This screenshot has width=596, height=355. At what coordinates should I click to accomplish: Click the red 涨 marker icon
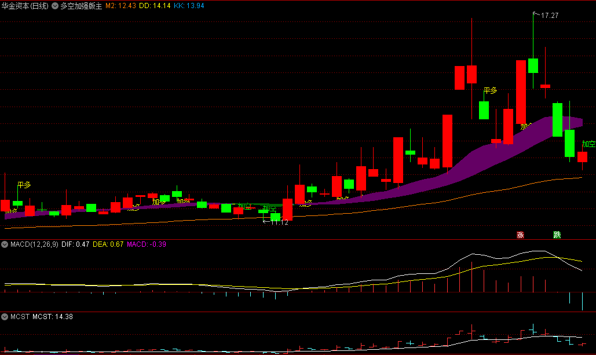point(520,235)
